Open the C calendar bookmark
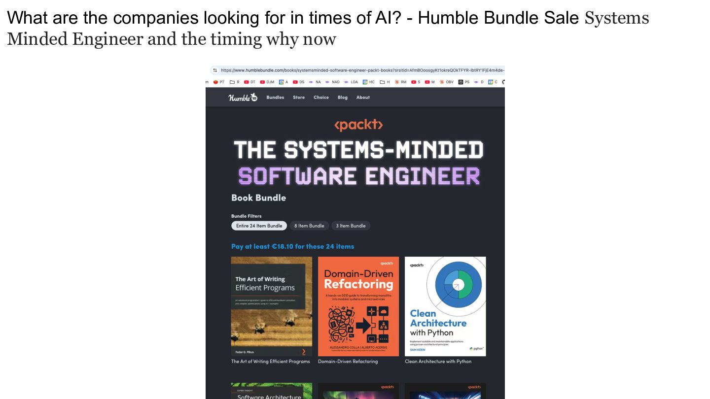Viewport: 710px width, 399px height. tap(493, 82)
